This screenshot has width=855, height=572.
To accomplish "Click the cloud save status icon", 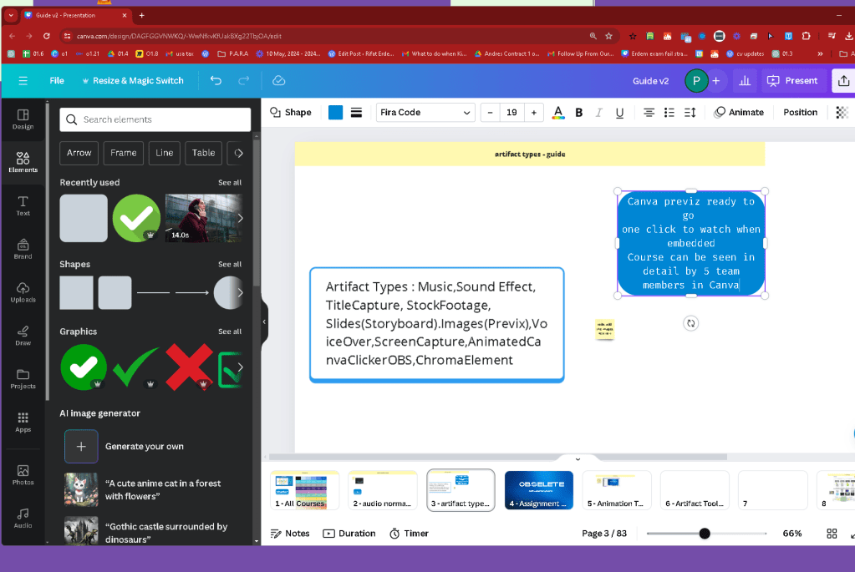I will tap(278, 81).
